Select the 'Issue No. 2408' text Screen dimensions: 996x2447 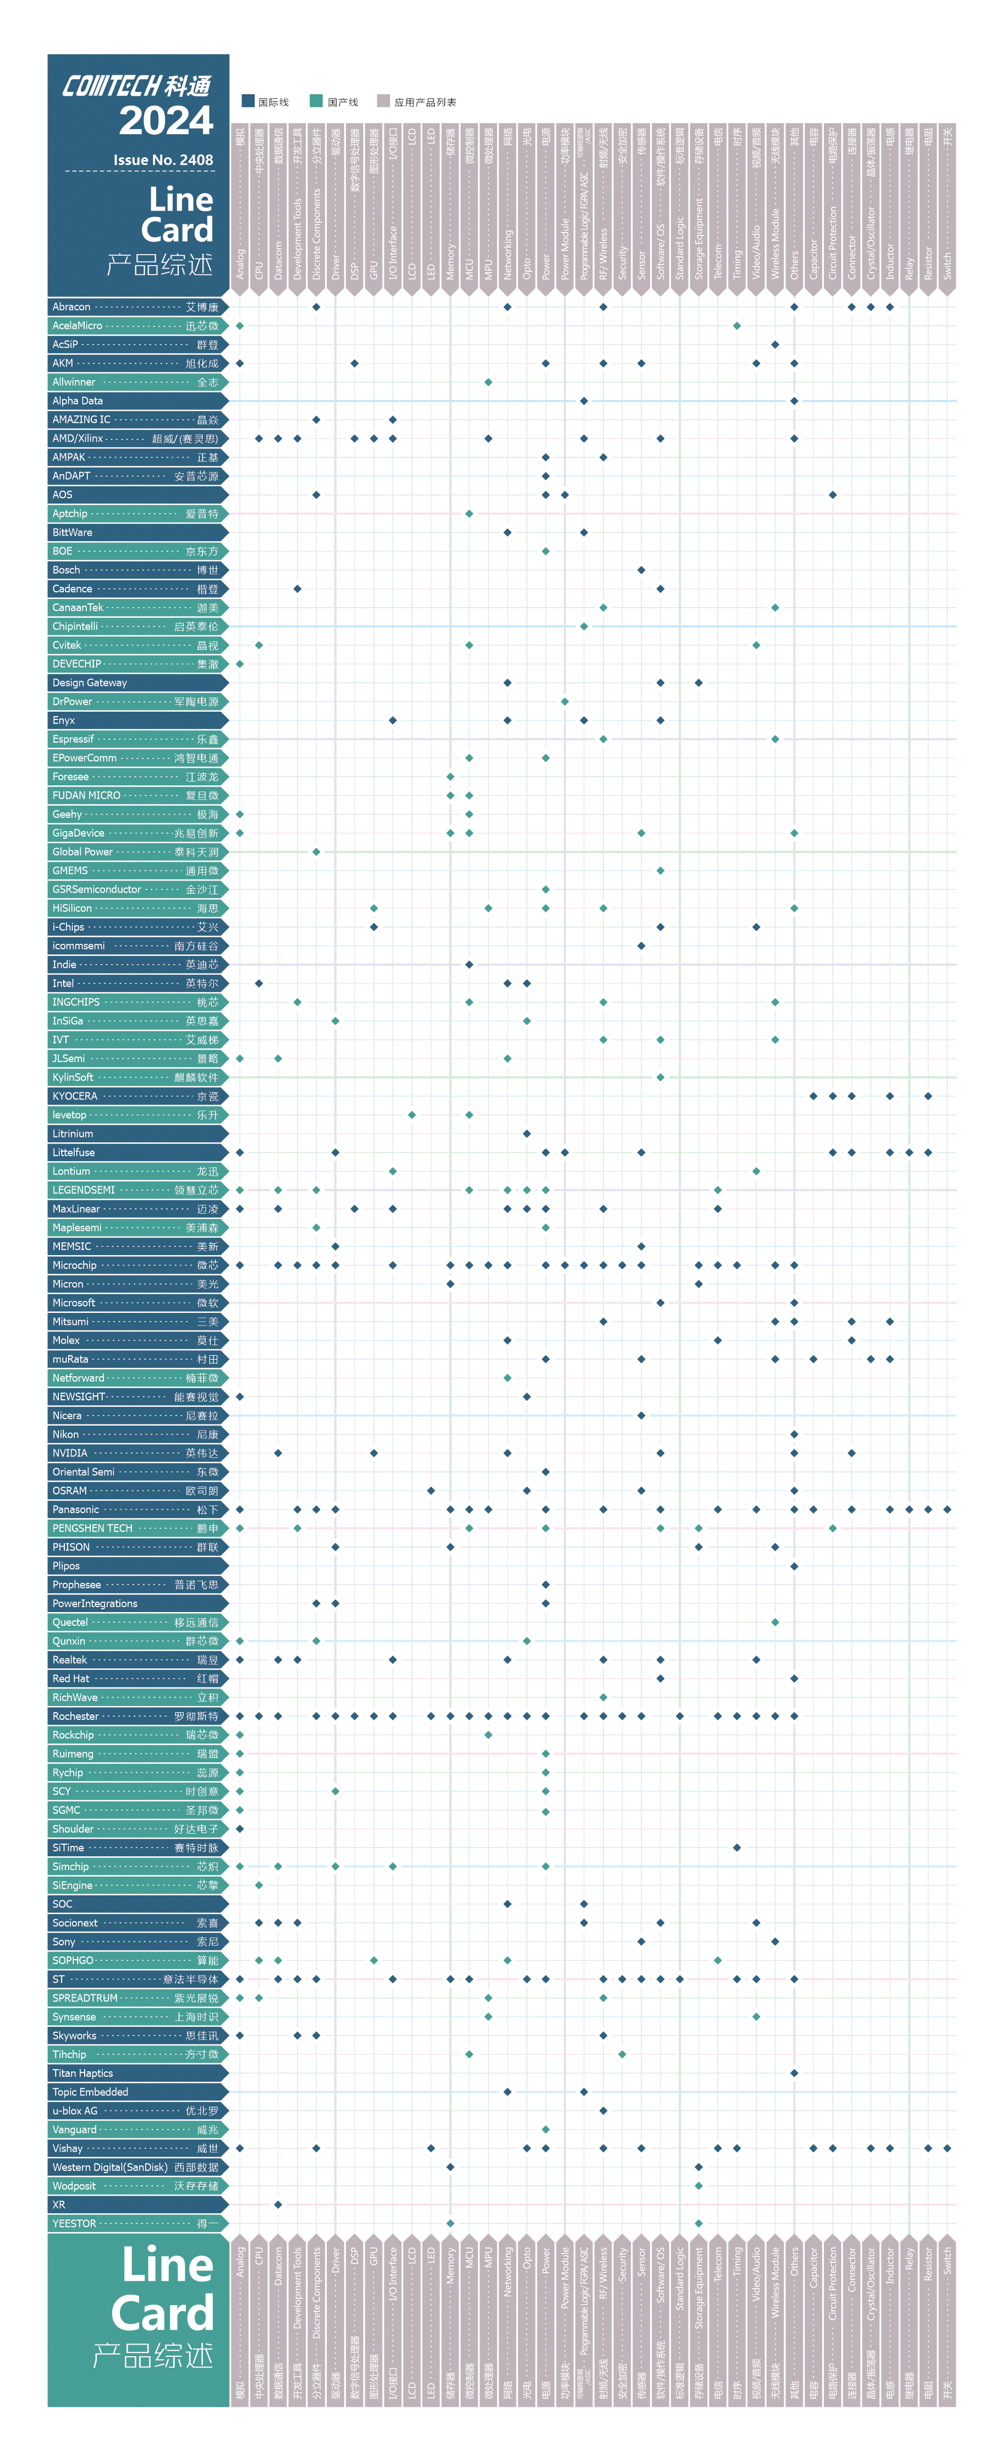coord(162,160)
